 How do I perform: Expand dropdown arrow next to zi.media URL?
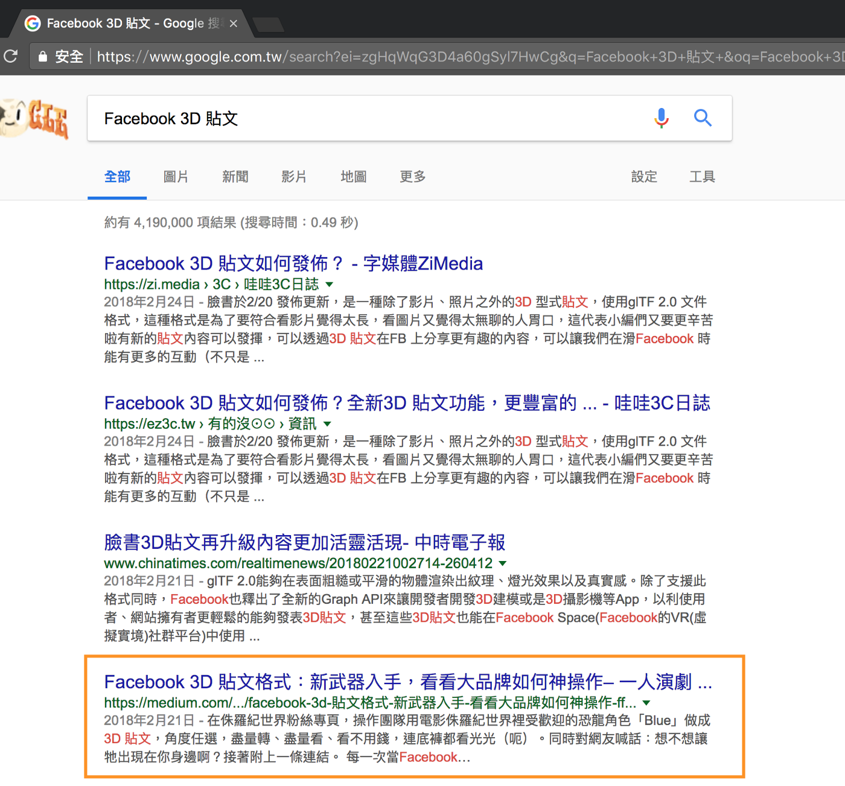[330, 284]
